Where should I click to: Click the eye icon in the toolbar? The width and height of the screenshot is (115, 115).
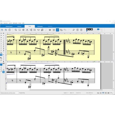(50, 30)
